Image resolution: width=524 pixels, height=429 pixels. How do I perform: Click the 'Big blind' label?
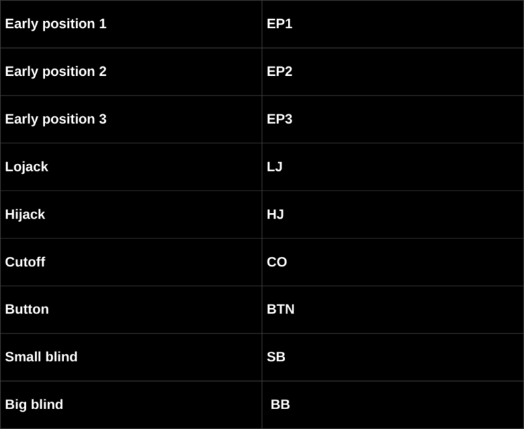[x=33, y=404]
